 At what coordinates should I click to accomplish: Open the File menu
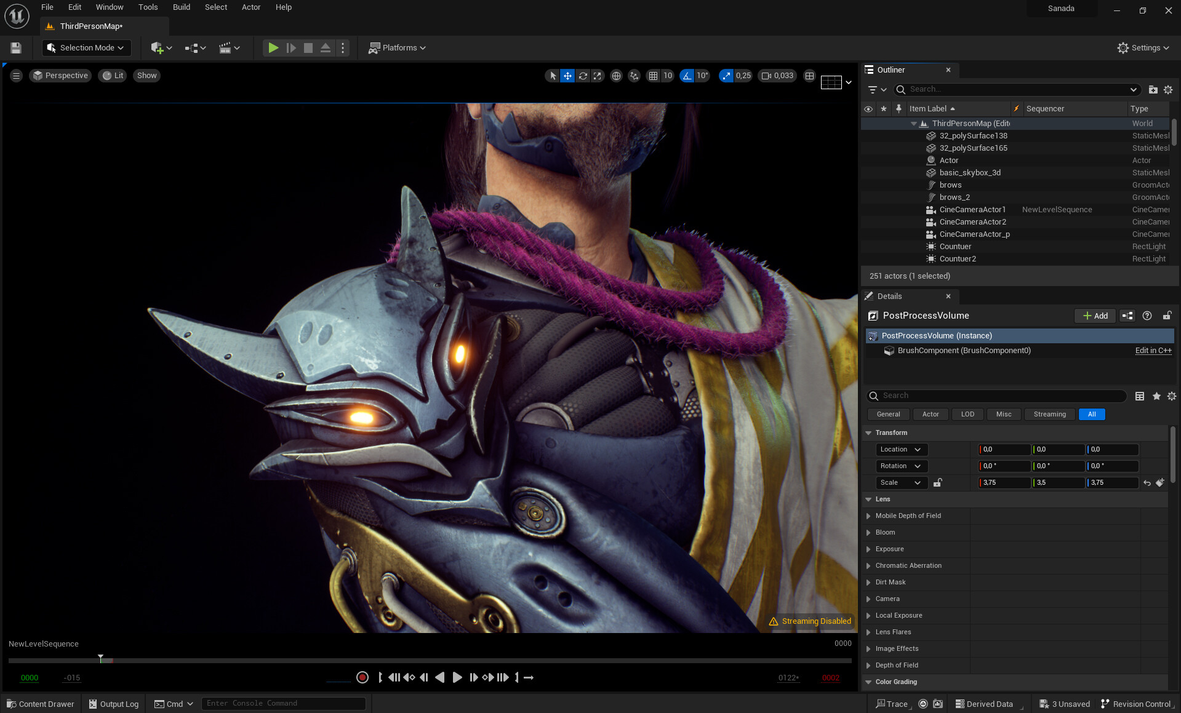[x=47, y=7]
